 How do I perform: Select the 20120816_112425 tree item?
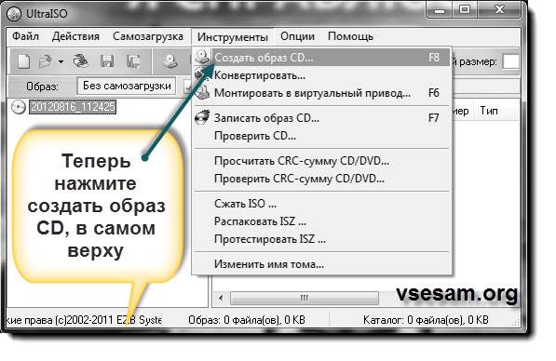[73, 107]
